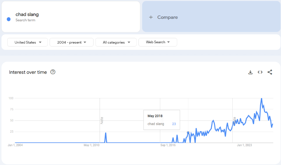The height and width of the screenshot is (165, 281).
Task: Click the Note marker near May 2010
Action: pyautogui.click(x=102, y=120)
